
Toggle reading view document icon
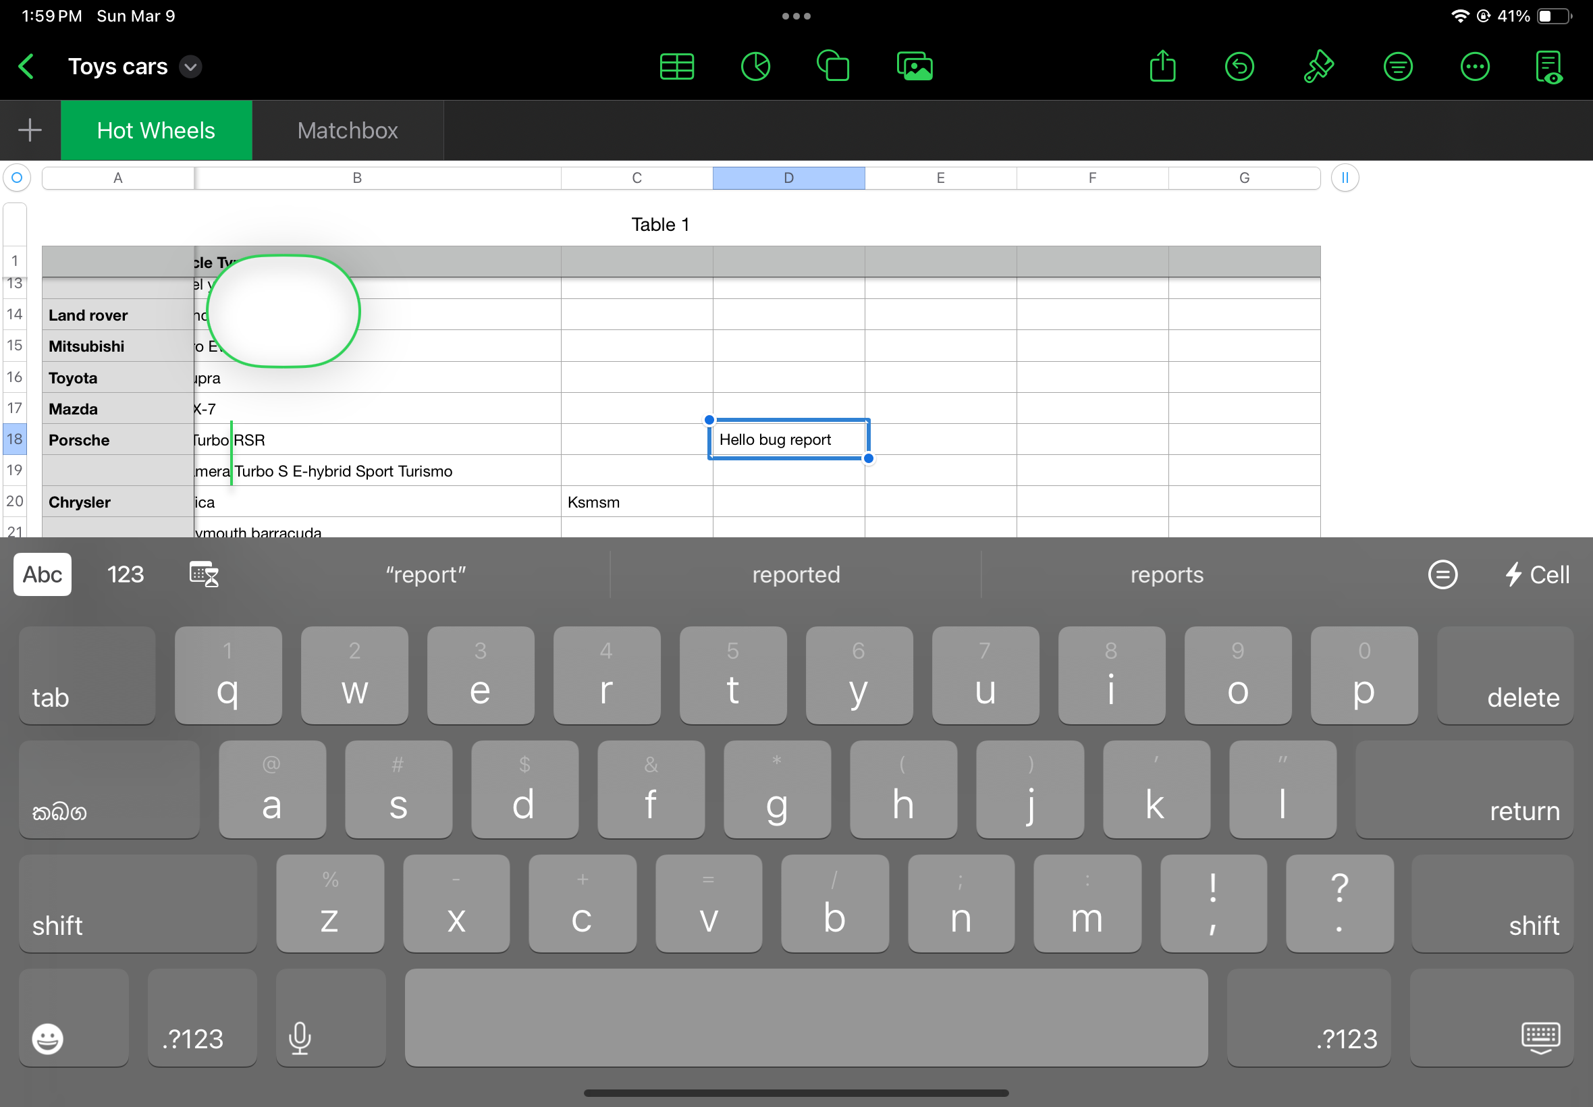(1549, 67)
